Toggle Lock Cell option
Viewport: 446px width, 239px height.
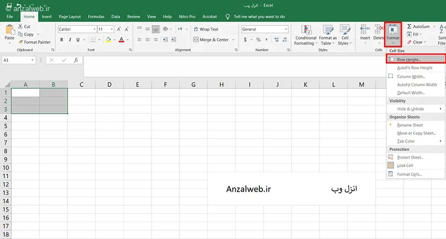tap(415, 165)
